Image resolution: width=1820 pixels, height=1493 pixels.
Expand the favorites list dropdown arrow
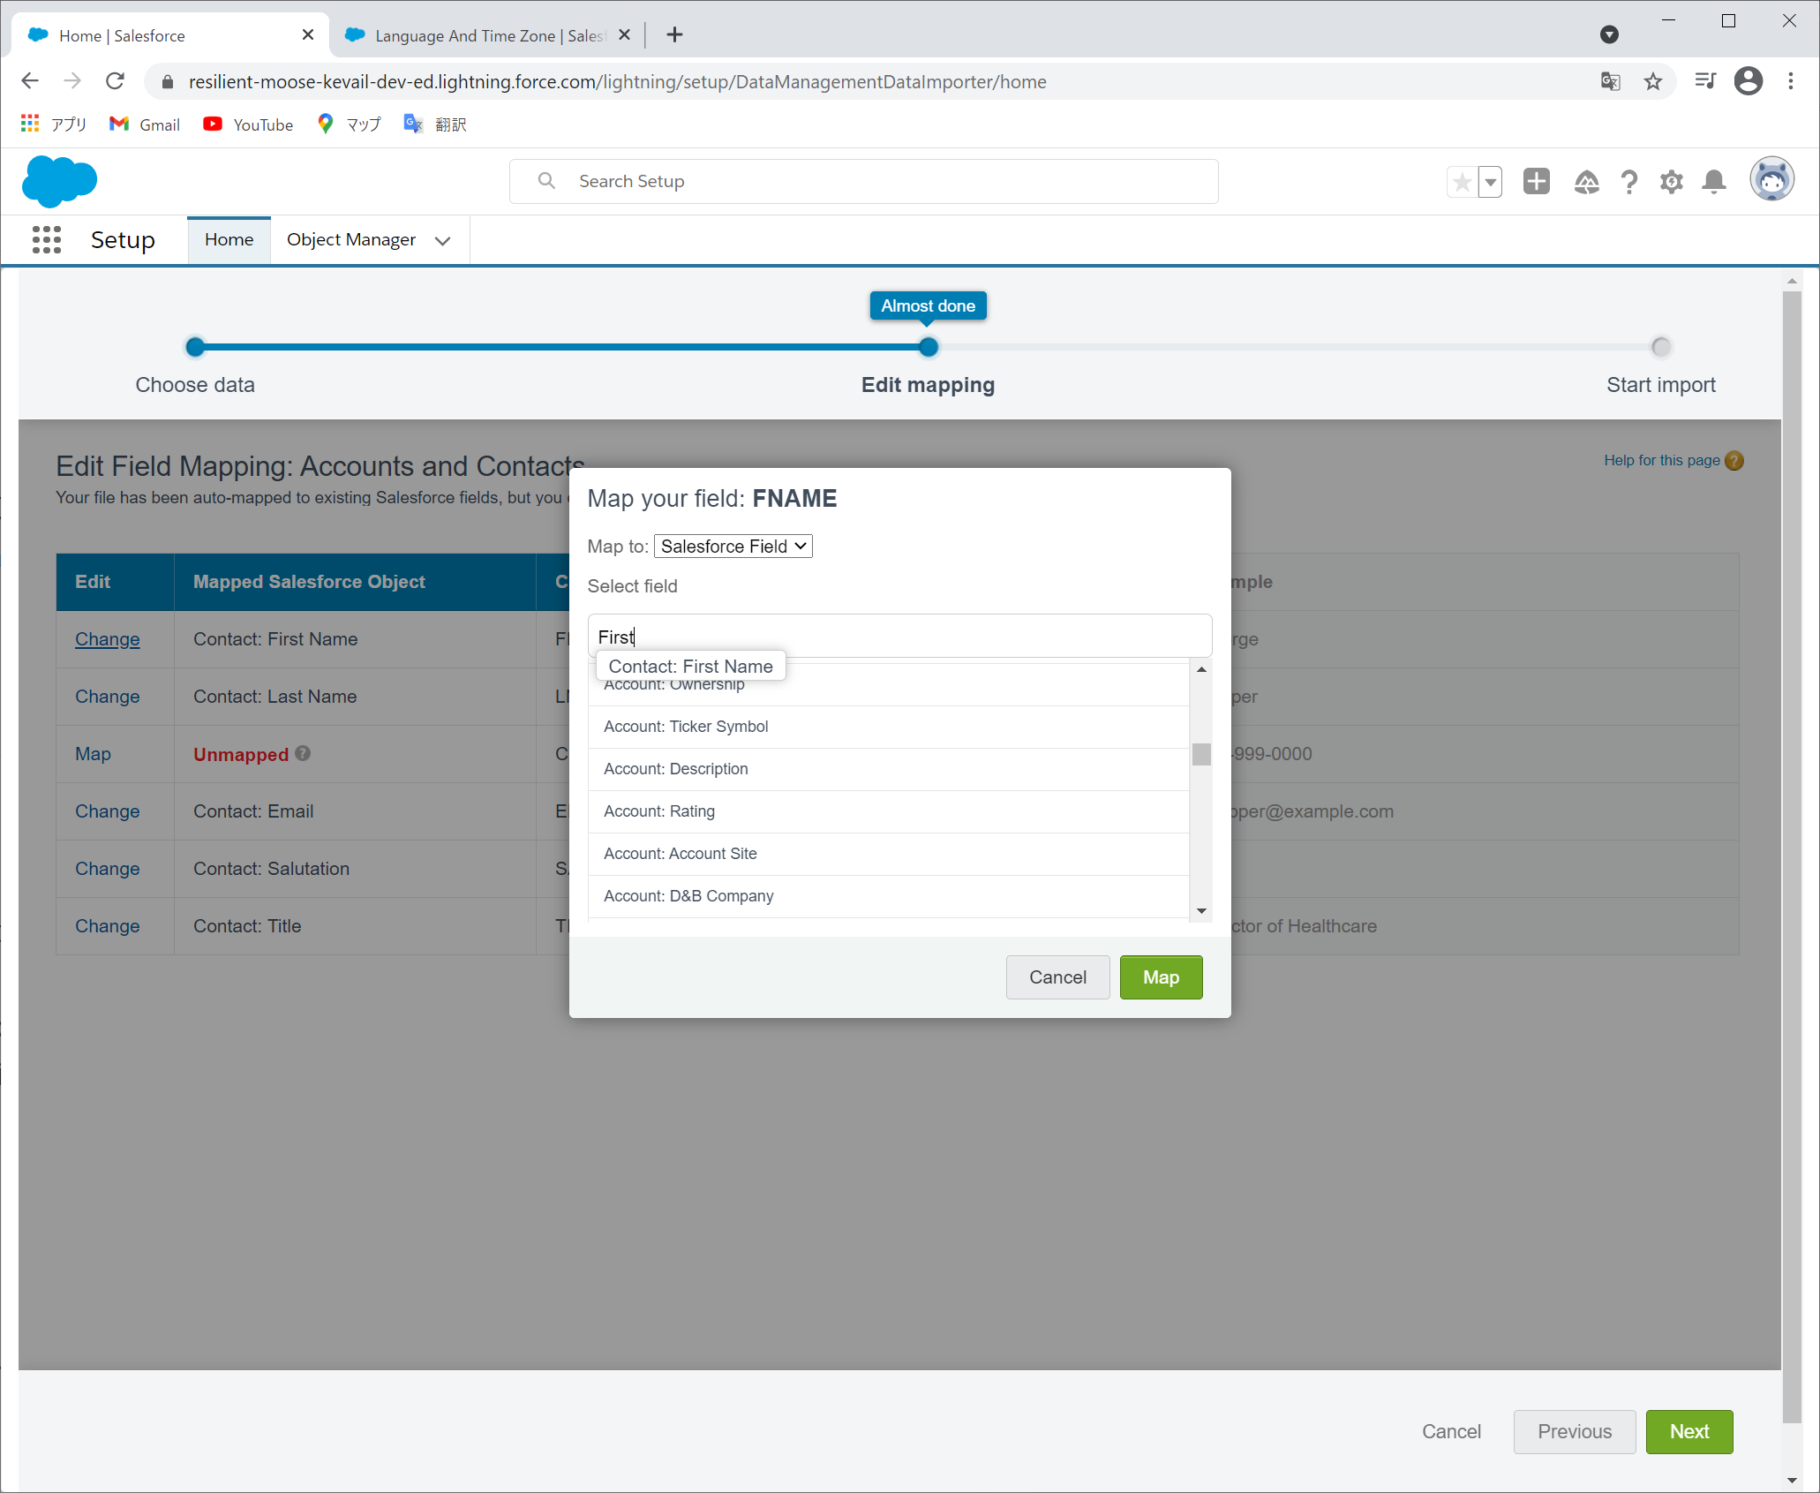coord(1490,182)
